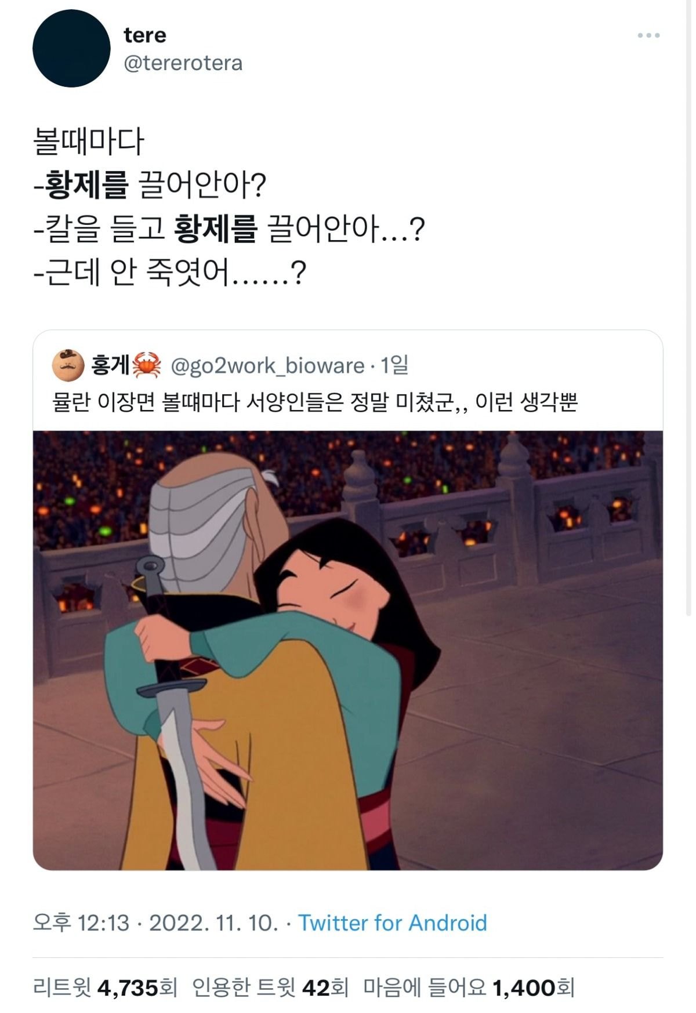
Task: Click the crab emoji beside 홍게
Action: [147, 365]
